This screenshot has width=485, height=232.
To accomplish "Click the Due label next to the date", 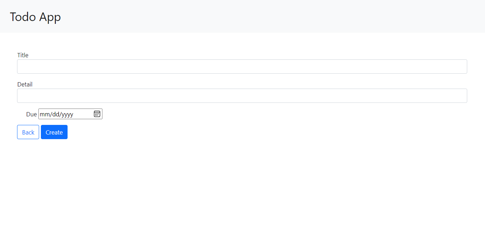I will (x=31, y=114).
